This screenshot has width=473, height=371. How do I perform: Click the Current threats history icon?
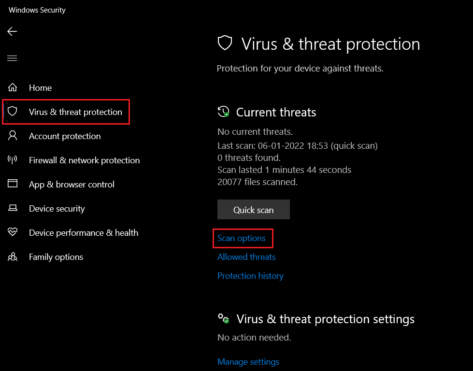click(224, 112)
